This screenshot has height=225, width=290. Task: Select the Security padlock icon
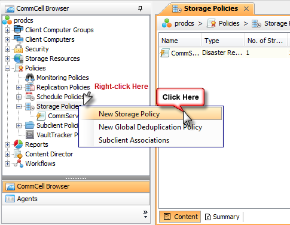click(19, 49)
